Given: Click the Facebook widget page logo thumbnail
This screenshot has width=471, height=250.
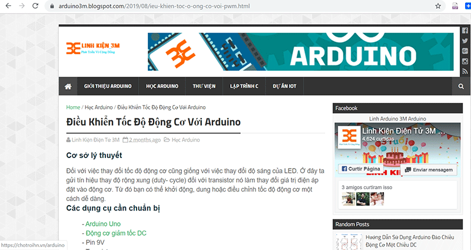Looking at the screenshot, I should tap(349, 137).
